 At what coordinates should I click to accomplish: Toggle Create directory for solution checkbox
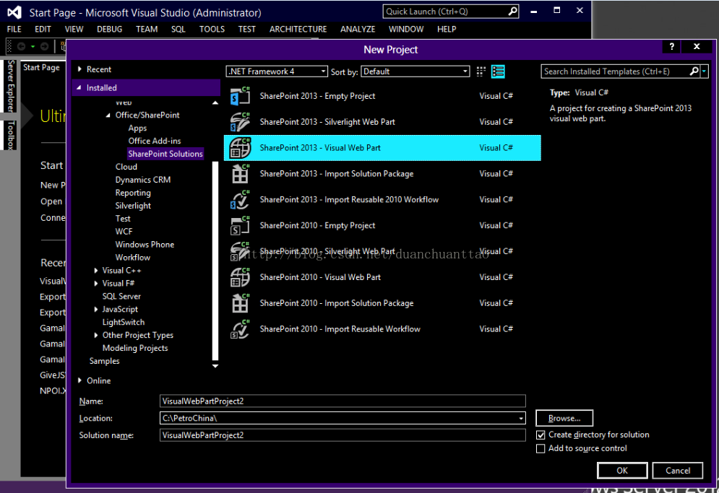coord(541,435)
